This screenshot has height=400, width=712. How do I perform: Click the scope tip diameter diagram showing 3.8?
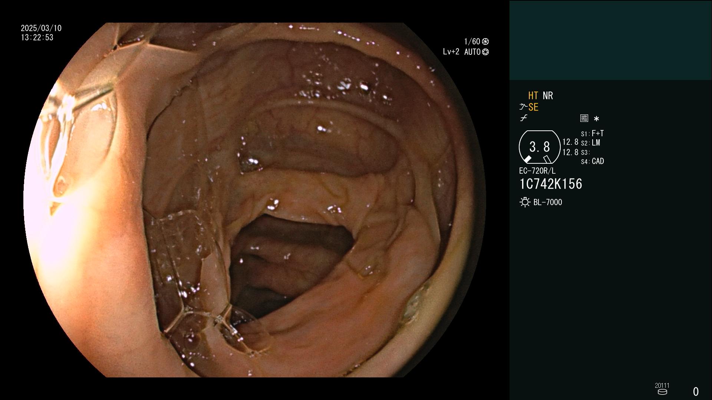540,147
